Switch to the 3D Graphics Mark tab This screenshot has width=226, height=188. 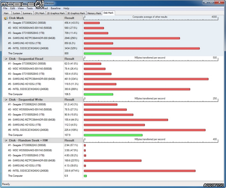click(x=76, y=13)
